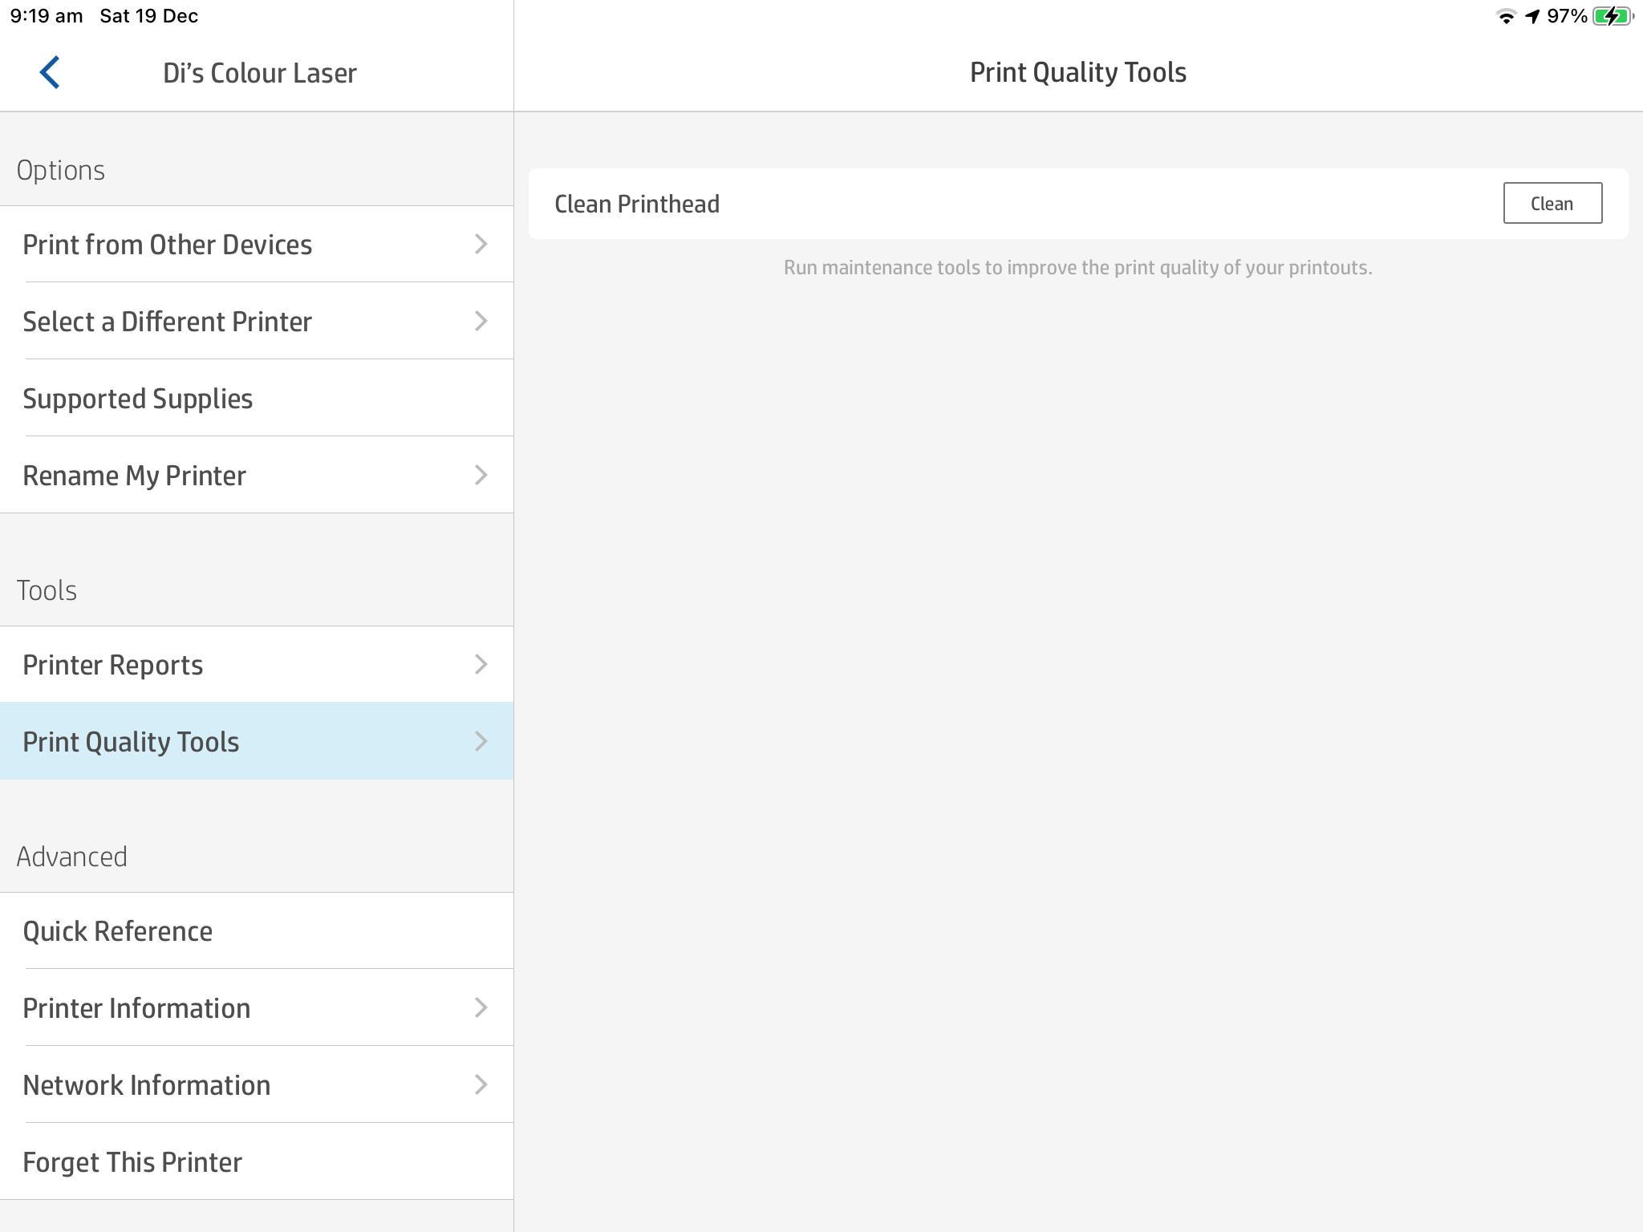Open Supported Supplies option

pyautogui.click(x=138, y=399)
